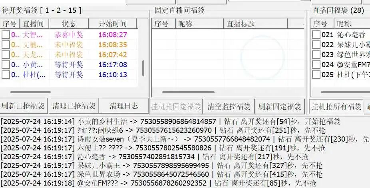Image resolution: width=370 pixels, height=188 pixels.
Task: Click the start time 16:10:13
Action: [113, 75]
